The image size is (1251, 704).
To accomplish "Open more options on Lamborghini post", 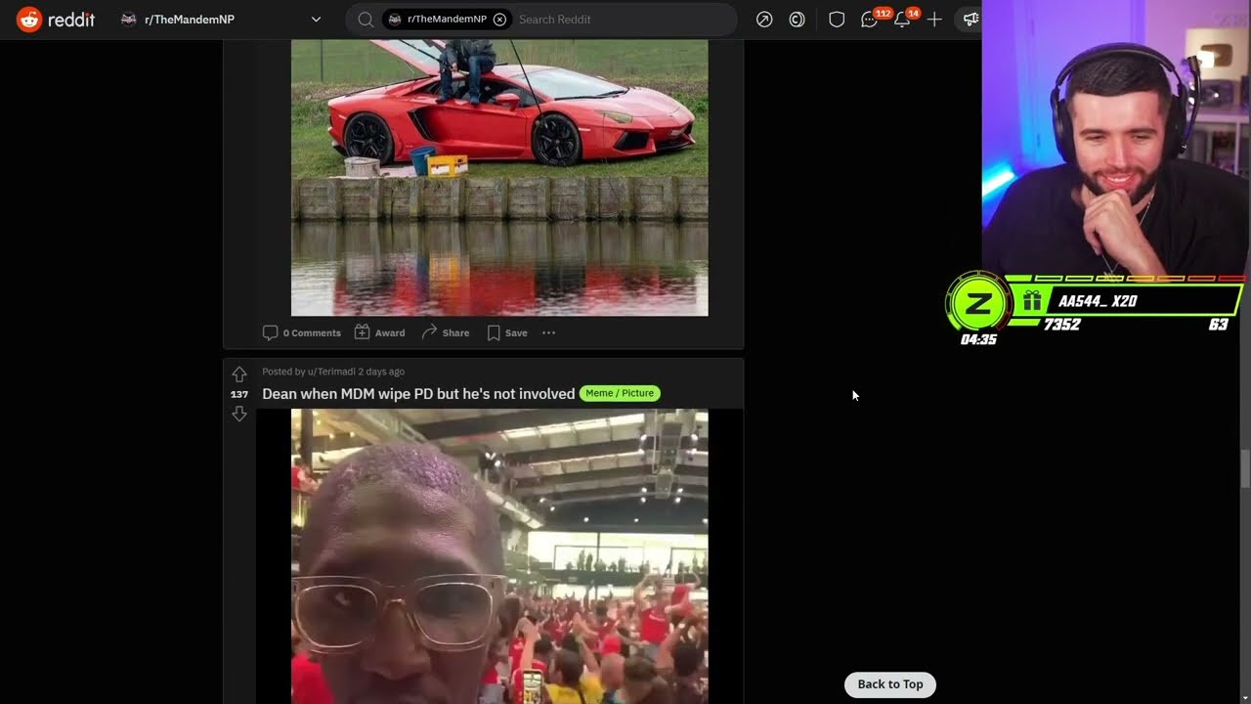I will [x=548, y=332].
